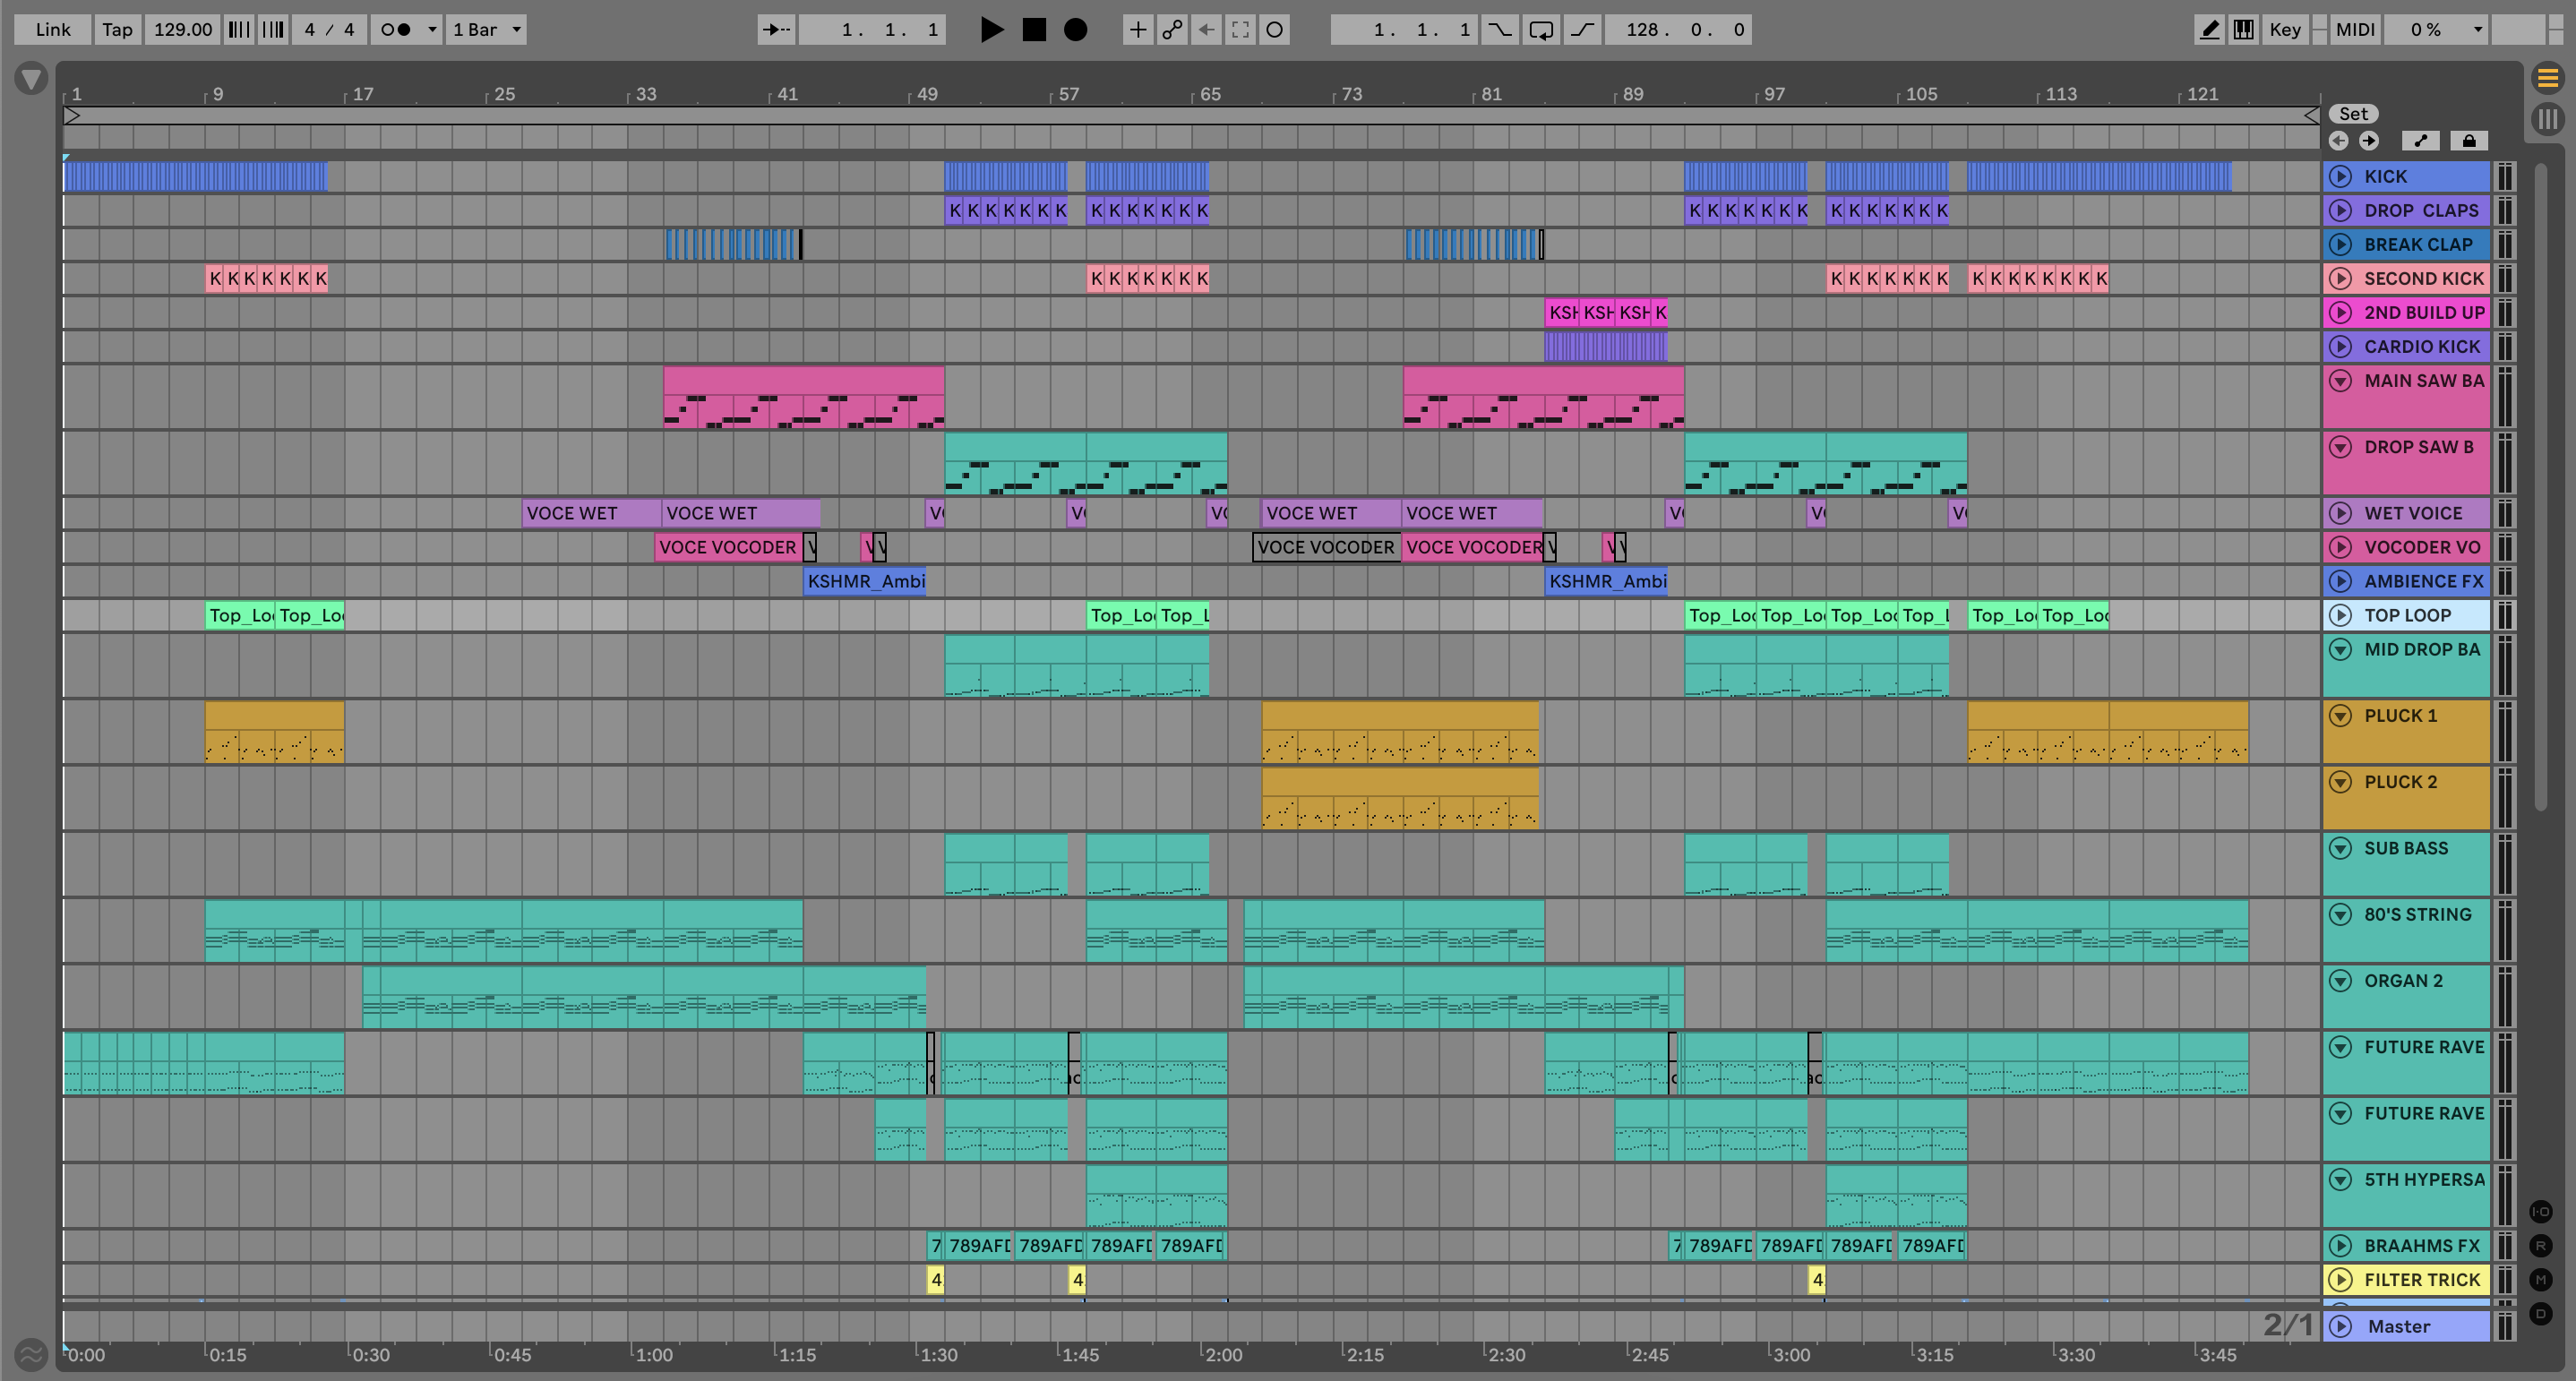This screenshot has height=1381, width=2576.
Task: Click Phase Nudge Up icon
Action: pos(273,29)
